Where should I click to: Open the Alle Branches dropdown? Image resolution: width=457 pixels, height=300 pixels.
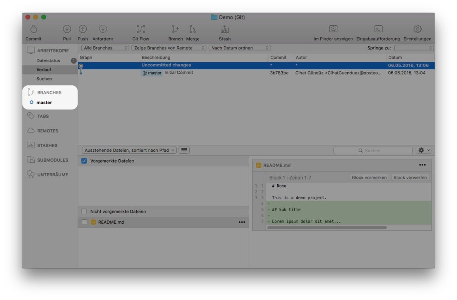click(x=105, y=48)
